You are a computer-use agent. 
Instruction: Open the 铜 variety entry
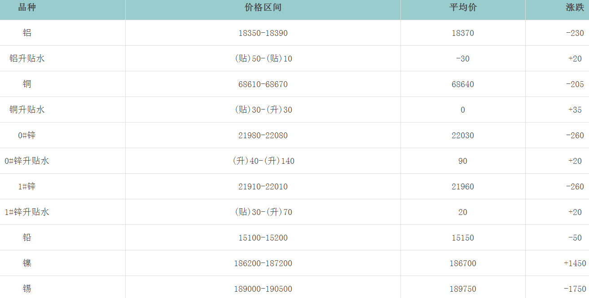pyautogui.click(x=27, y=84)
